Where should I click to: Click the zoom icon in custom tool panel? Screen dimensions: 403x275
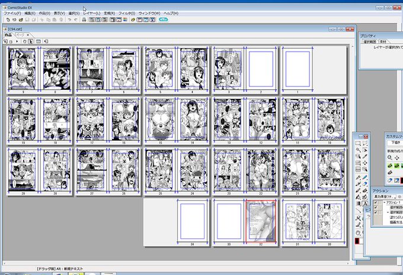[x=389, y=158]
